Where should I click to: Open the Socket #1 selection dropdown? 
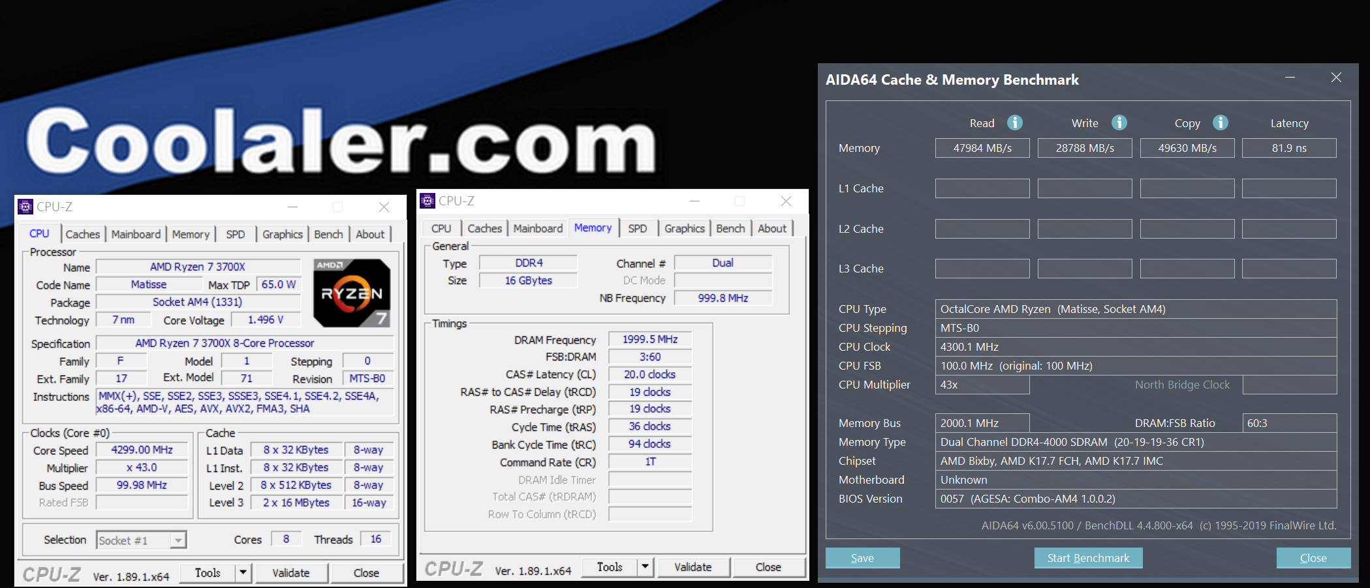178,540
